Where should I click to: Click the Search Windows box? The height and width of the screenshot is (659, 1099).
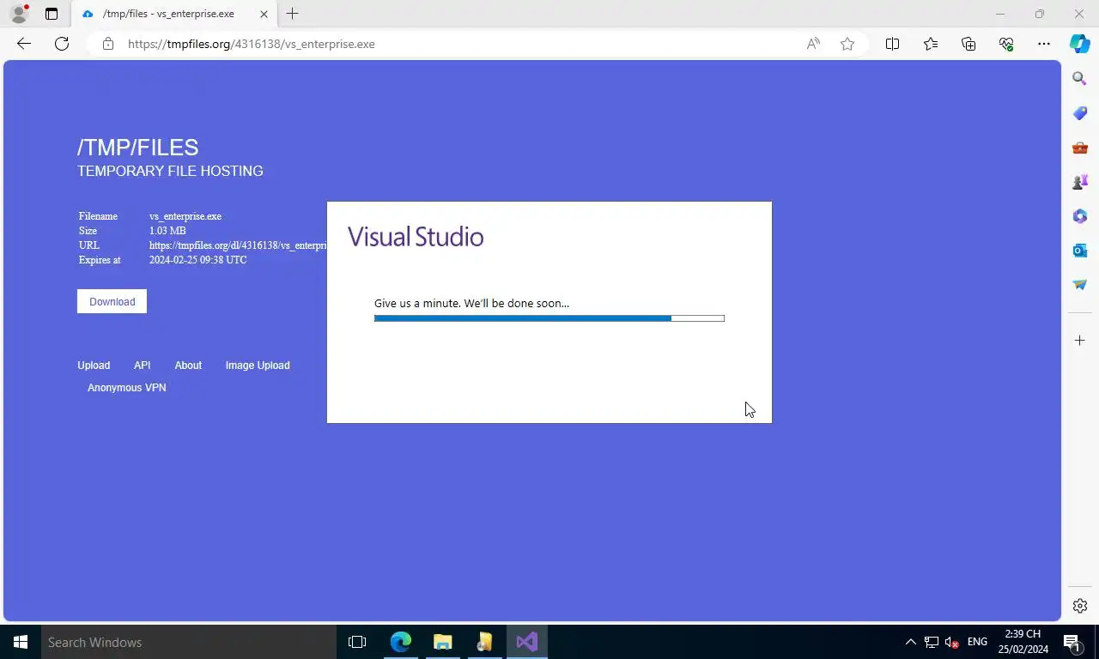coord(189,642)
